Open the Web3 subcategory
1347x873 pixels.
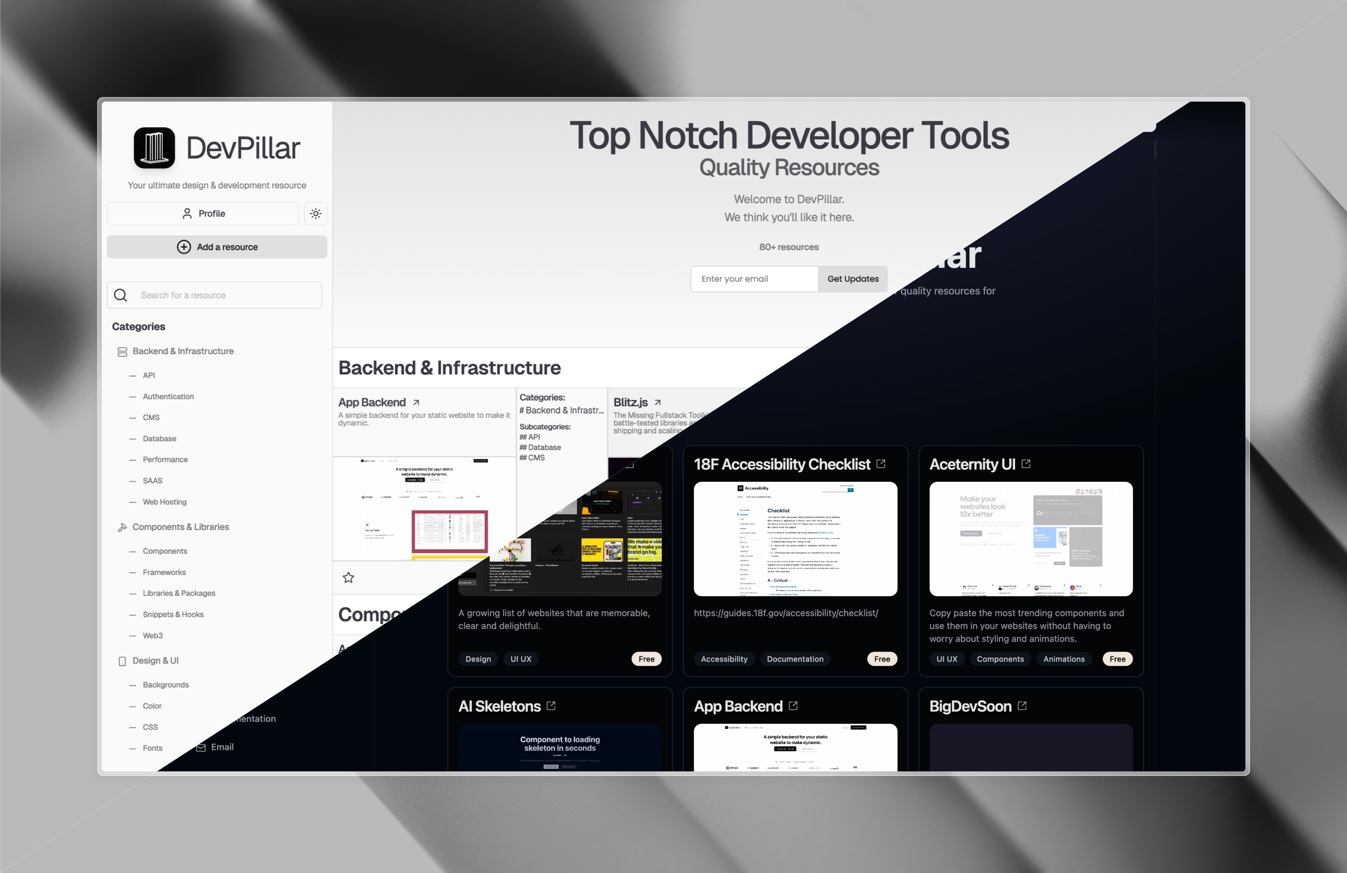pyautogui.click(x=153, y=636)
